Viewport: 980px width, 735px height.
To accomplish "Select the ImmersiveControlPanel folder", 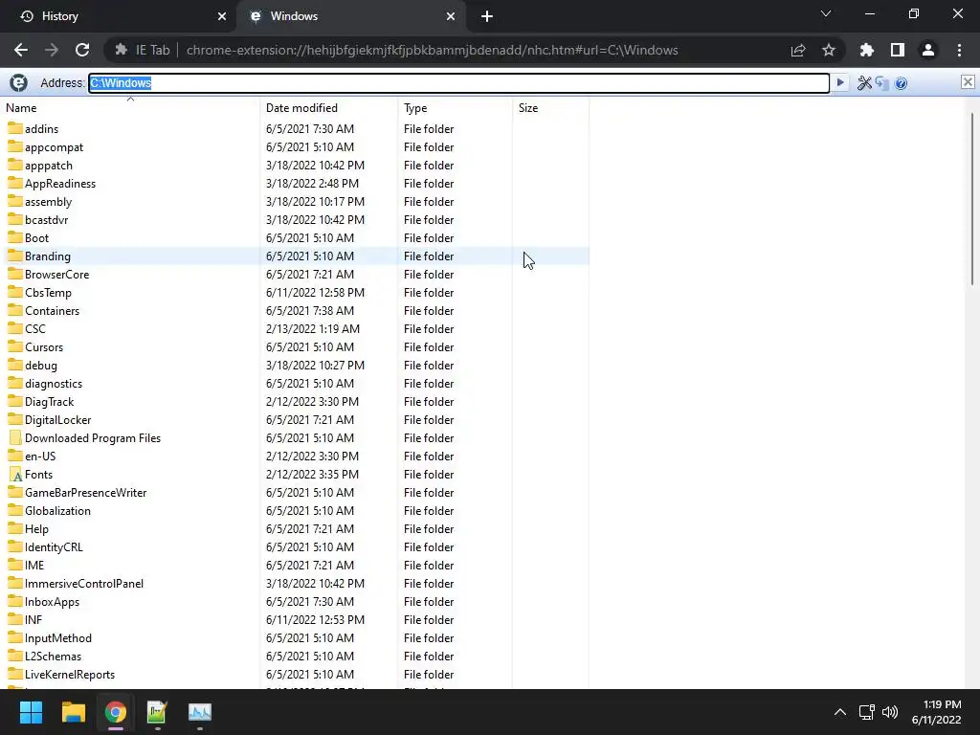I will [84, 584].
